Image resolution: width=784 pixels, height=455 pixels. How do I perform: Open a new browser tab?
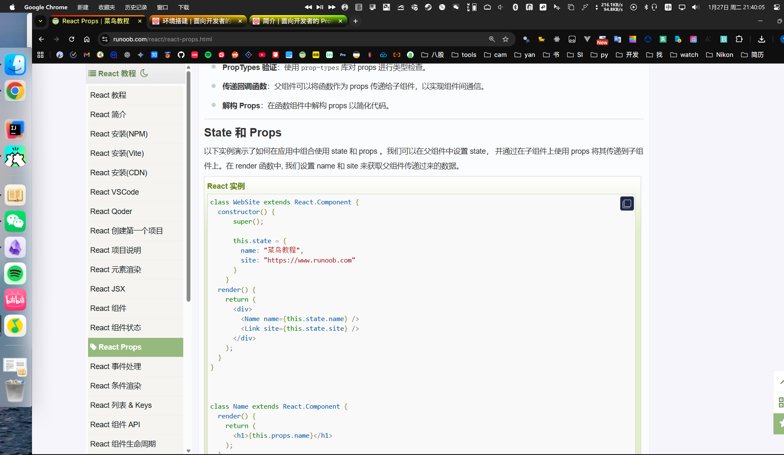356,21
